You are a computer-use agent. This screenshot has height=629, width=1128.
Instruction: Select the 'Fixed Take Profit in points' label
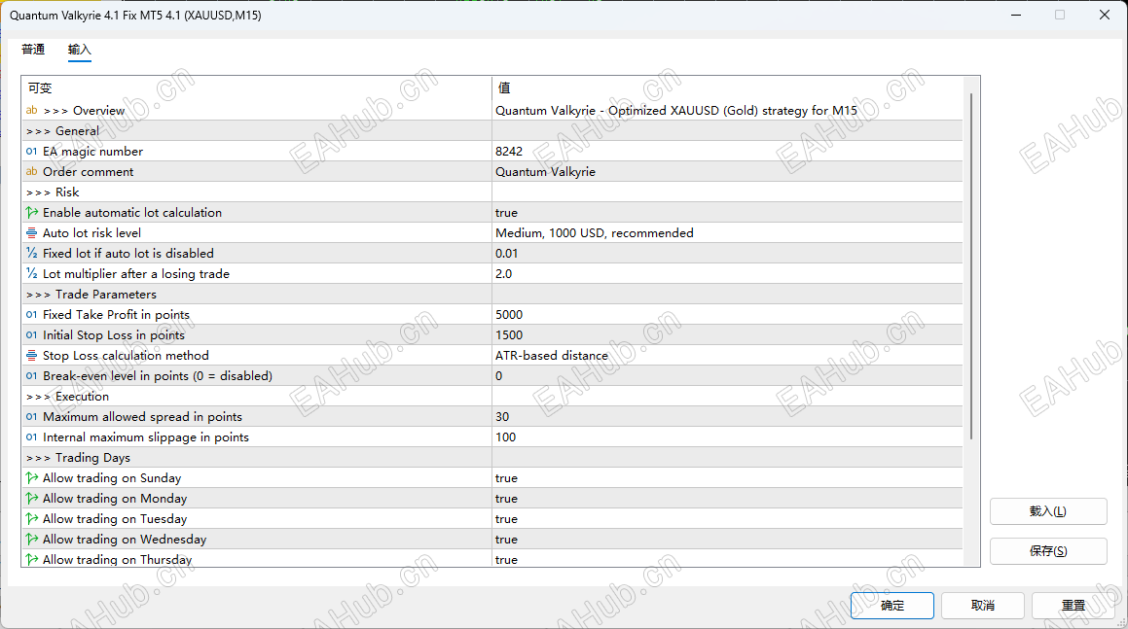pos(117,314)
